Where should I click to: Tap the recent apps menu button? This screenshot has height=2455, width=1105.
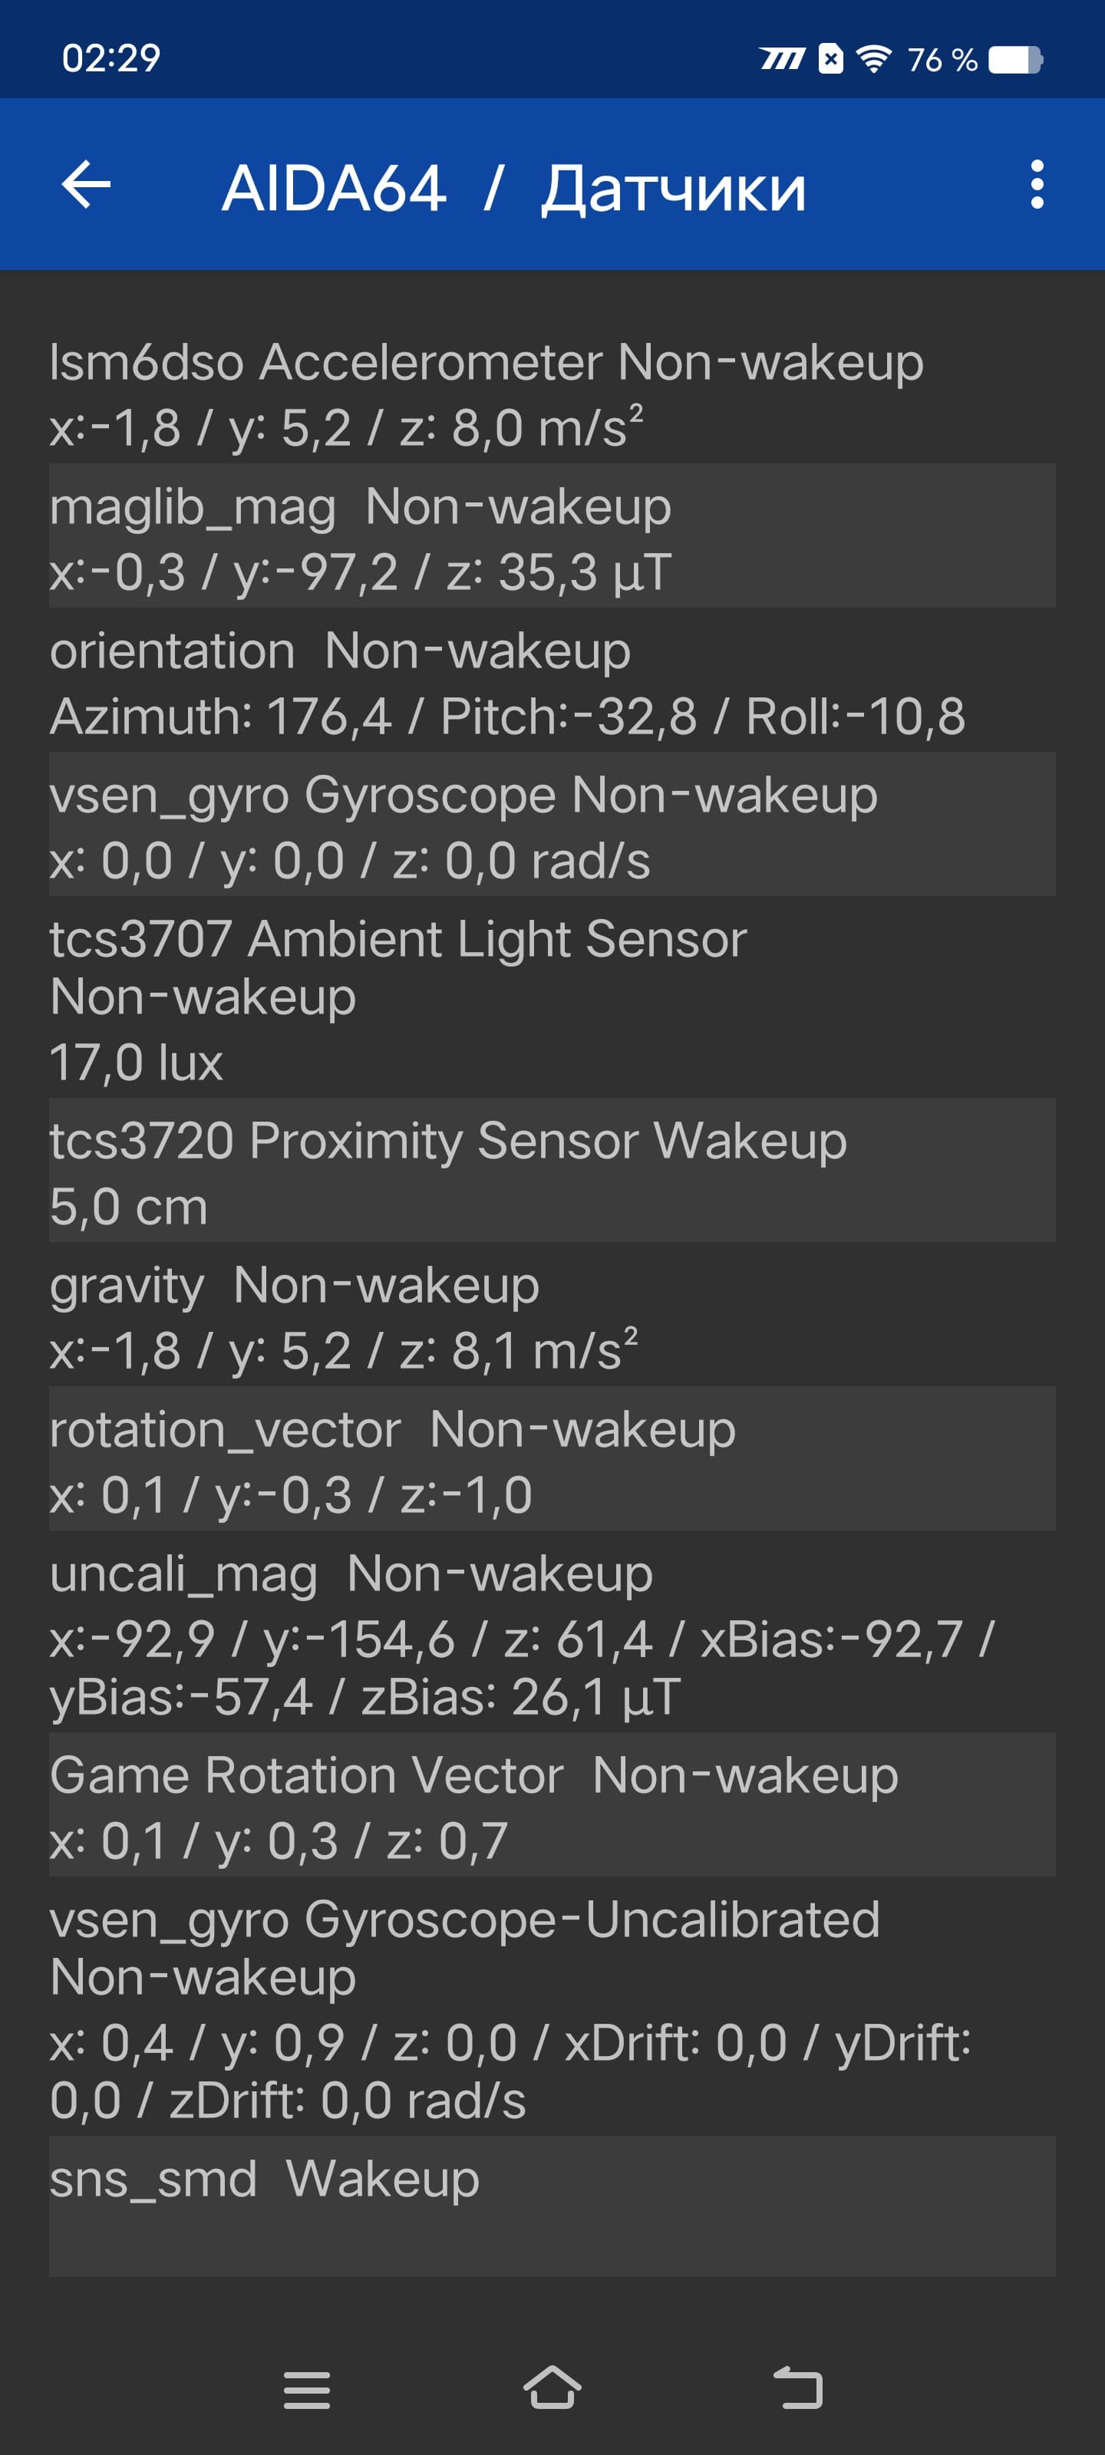pos(306,2389)
